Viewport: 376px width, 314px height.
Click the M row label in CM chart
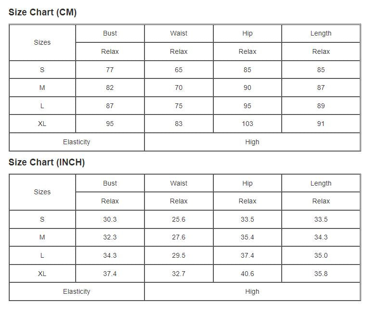pos(42,88)
